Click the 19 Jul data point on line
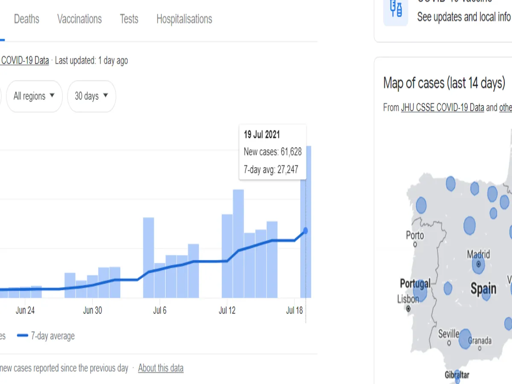Image resolution: width=512 pixels, height=384 pixels. 305,231
